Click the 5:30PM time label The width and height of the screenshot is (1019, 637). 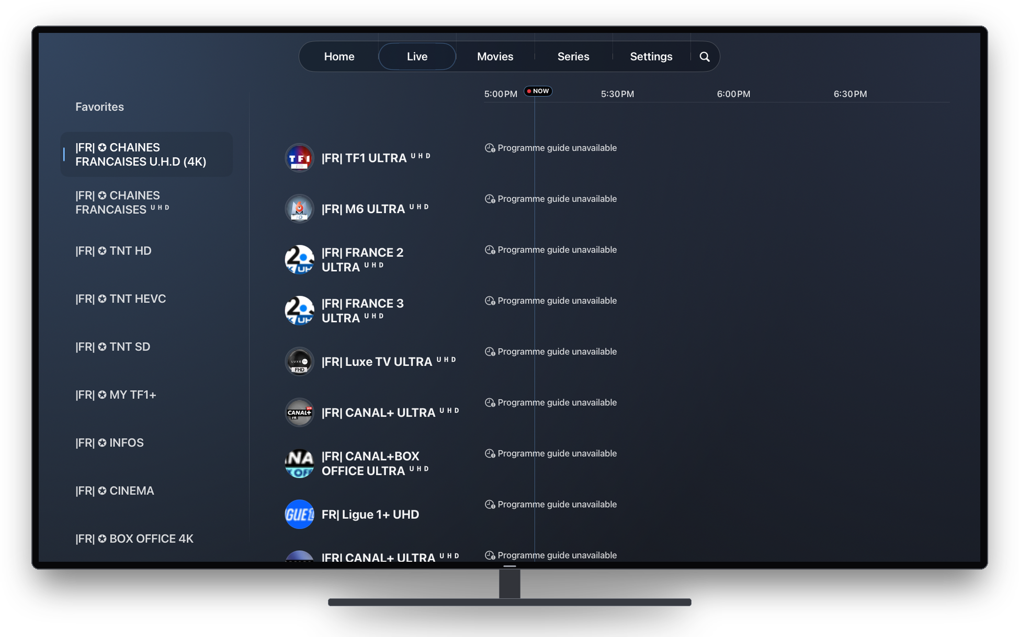coord(617,94)
